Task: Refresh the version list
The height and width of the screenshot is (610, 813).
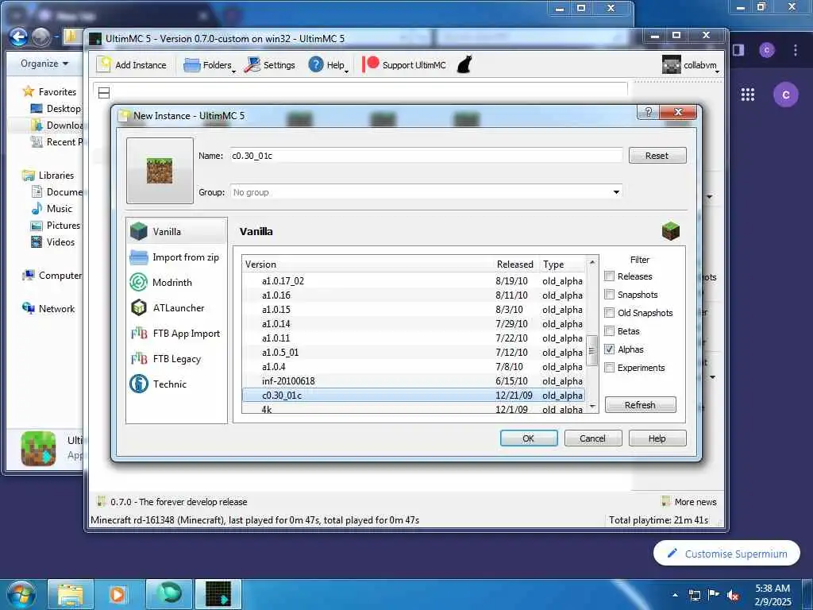Action: [x=641, y=404]
